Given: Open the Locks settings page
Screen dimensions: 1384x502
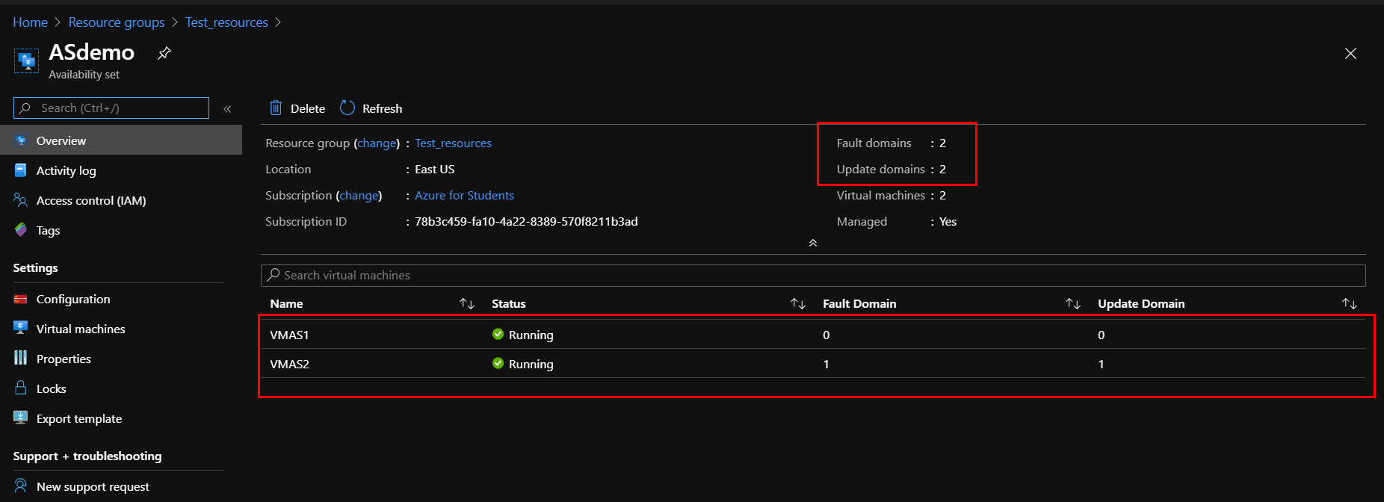Looking at the screenshot, I should coord(51,388).
